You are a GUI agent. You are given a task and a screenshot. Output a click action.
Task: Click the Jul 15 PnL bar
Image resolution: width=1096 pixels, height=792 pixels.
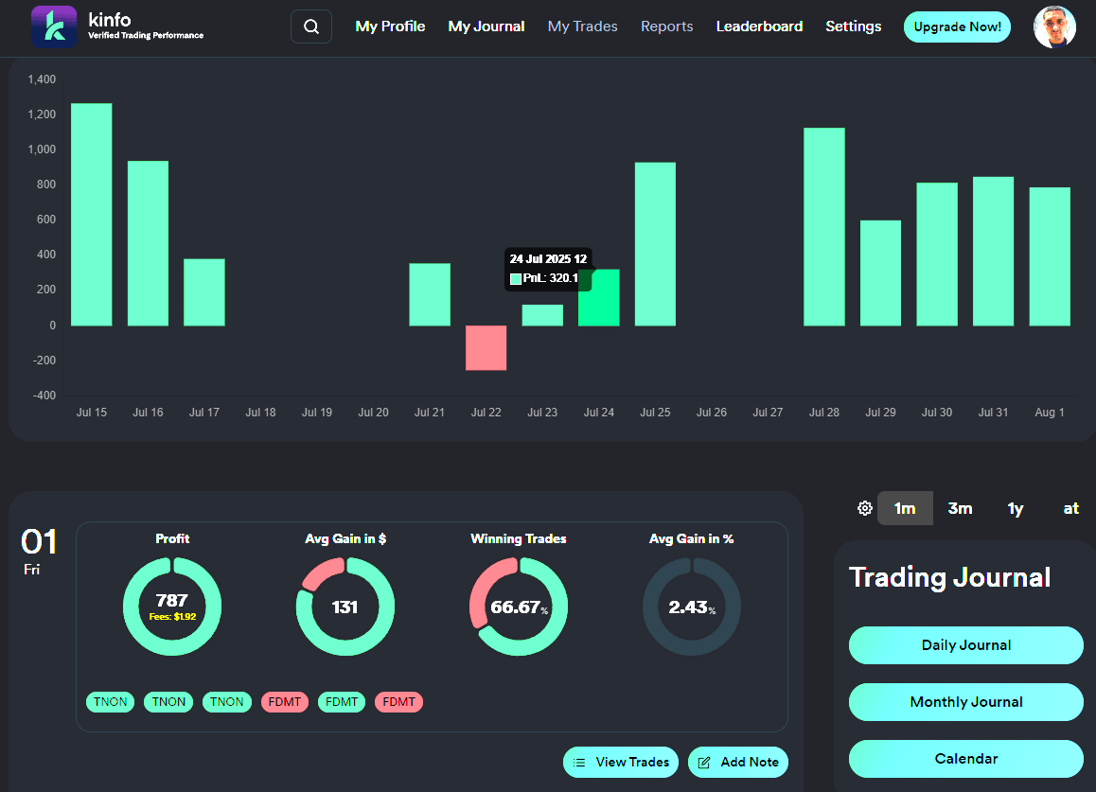coord(92,215)
